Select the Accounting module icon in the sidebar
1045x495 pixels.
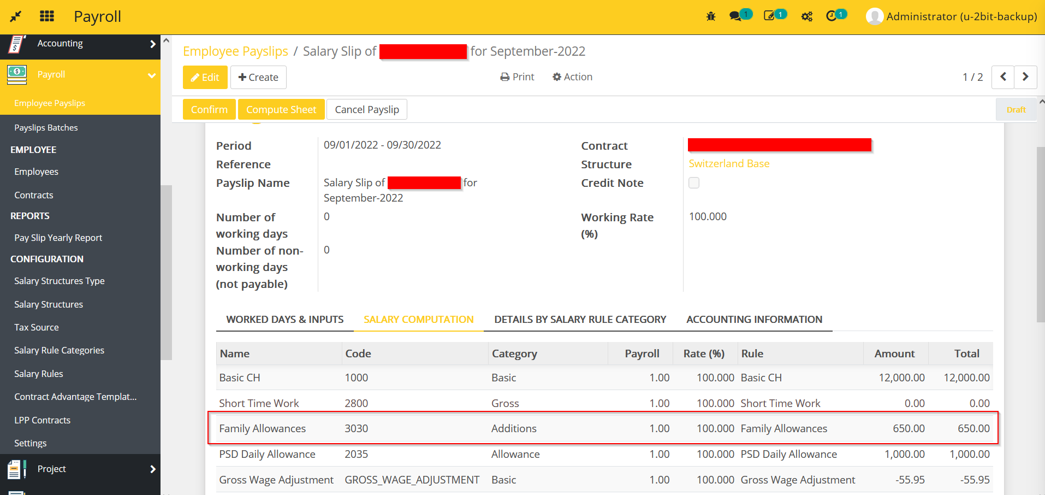click(x=16, y=43)
